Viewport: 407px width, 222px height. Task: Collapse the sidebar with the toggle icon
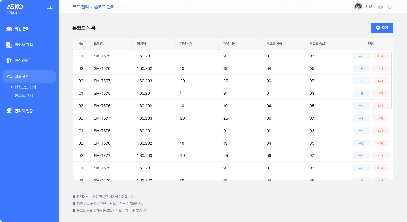click(x=50, y=7)
